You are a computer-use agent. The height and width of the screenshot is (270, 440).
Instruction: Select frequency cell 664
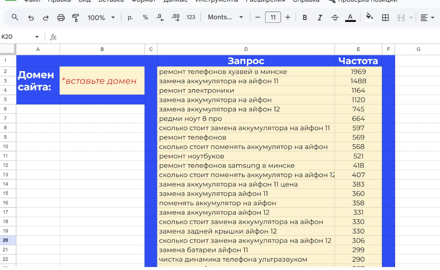point(358,119)
